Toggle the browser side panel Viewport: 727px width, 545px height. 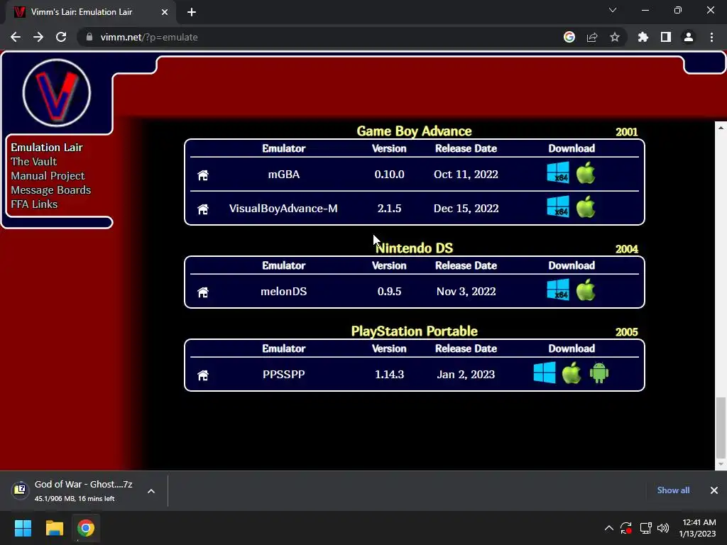[666, 37]
